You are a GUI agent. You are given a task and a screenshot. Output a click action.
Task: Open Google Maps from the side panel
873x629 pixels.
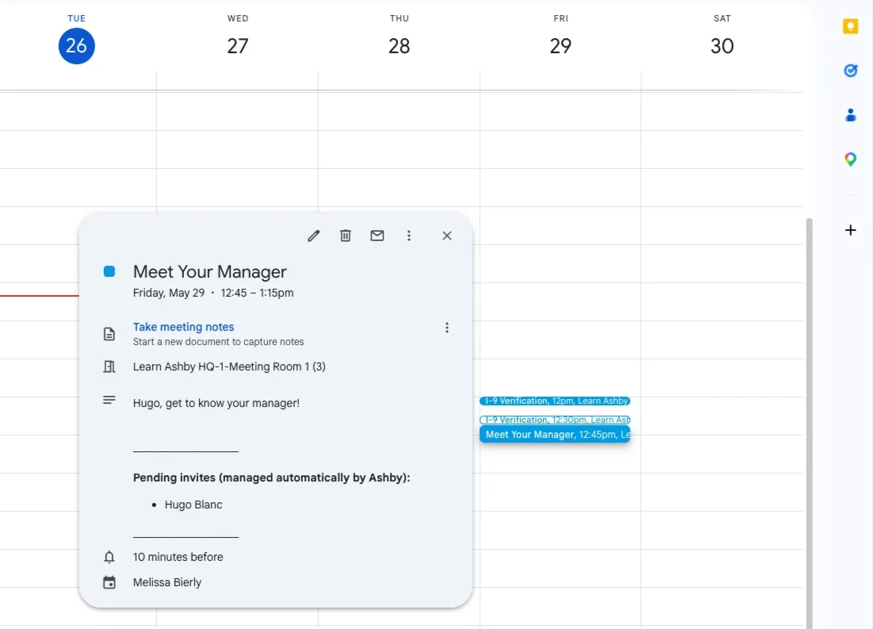(x=850, y=160)
